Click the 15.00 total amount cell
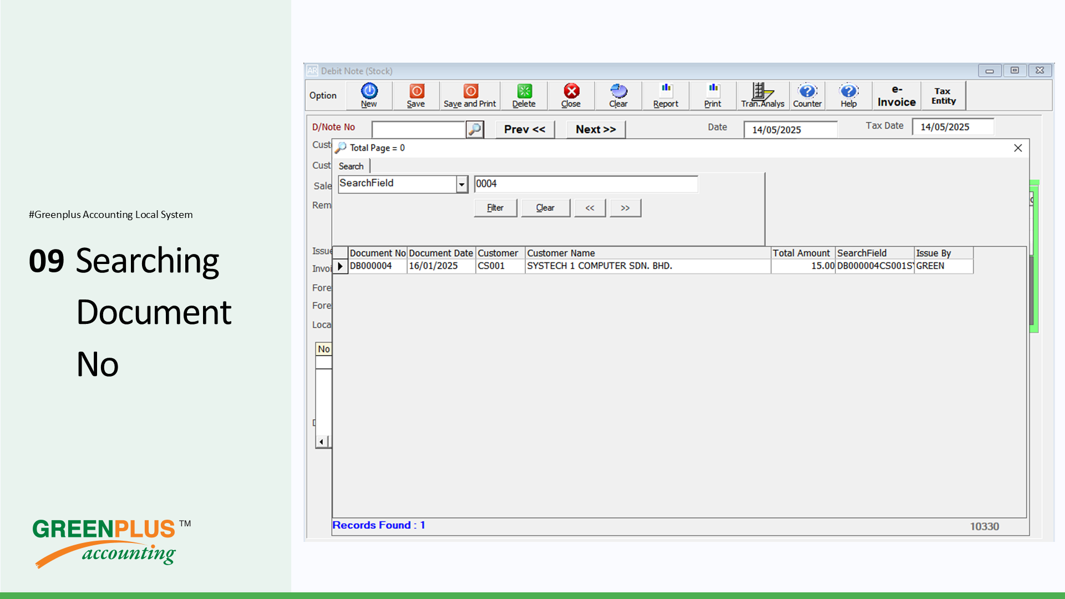The image size is (1065, 599). [803, 266]
